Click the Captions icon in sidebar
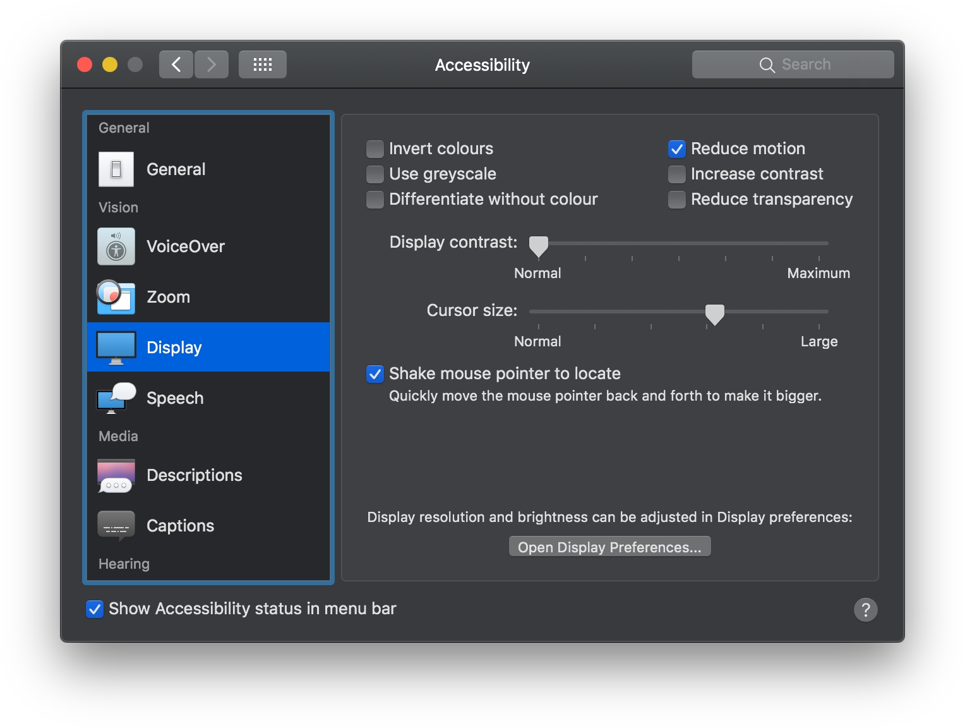 (x=116, y=526)
